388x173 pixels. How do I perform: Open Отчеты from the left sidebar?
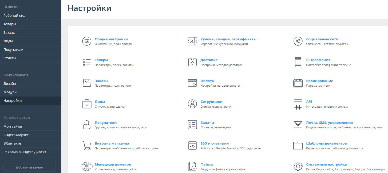point(10,58)
